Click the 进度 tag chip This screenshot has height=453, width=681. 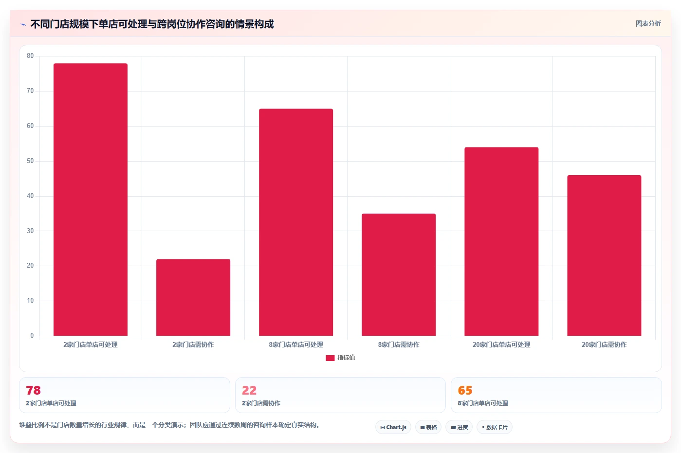click(459, 427)
